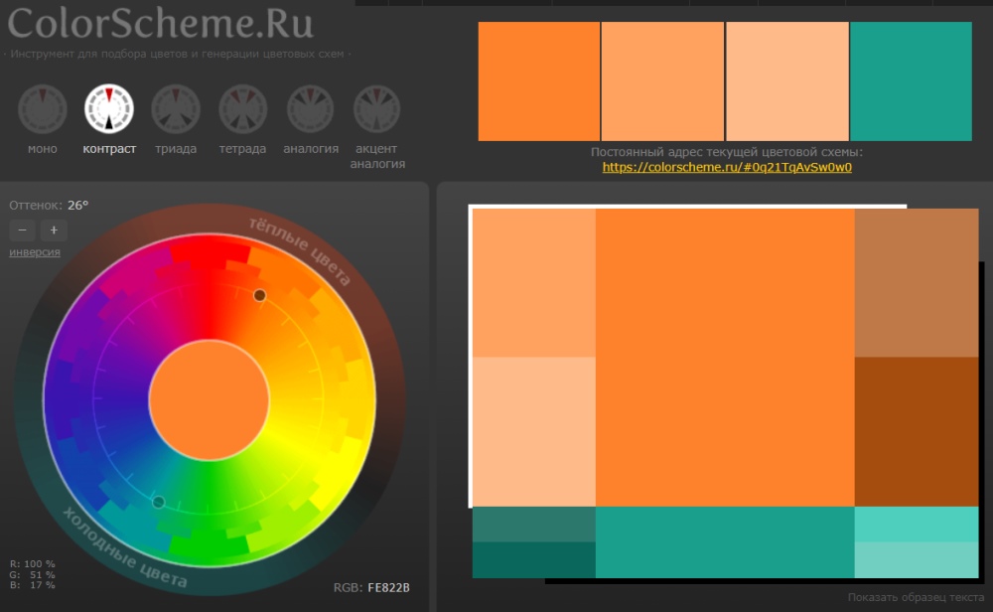
Task: Click the RGB hex value FE822B
Action: pos(388,588)
